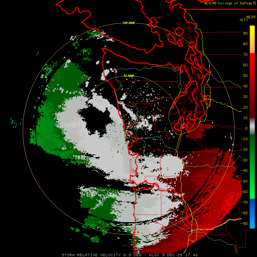Image resolution: width=257 pixels, height=257 pixels.
Task: Click the 70 value on velocity scale
Action: [245, 55]
